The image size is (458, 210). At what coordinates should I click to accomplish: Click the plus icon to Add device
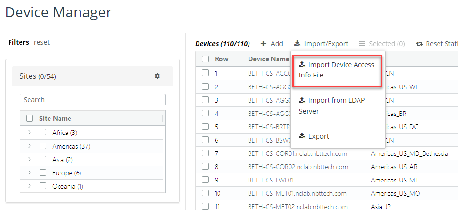[x=264, y=44]
